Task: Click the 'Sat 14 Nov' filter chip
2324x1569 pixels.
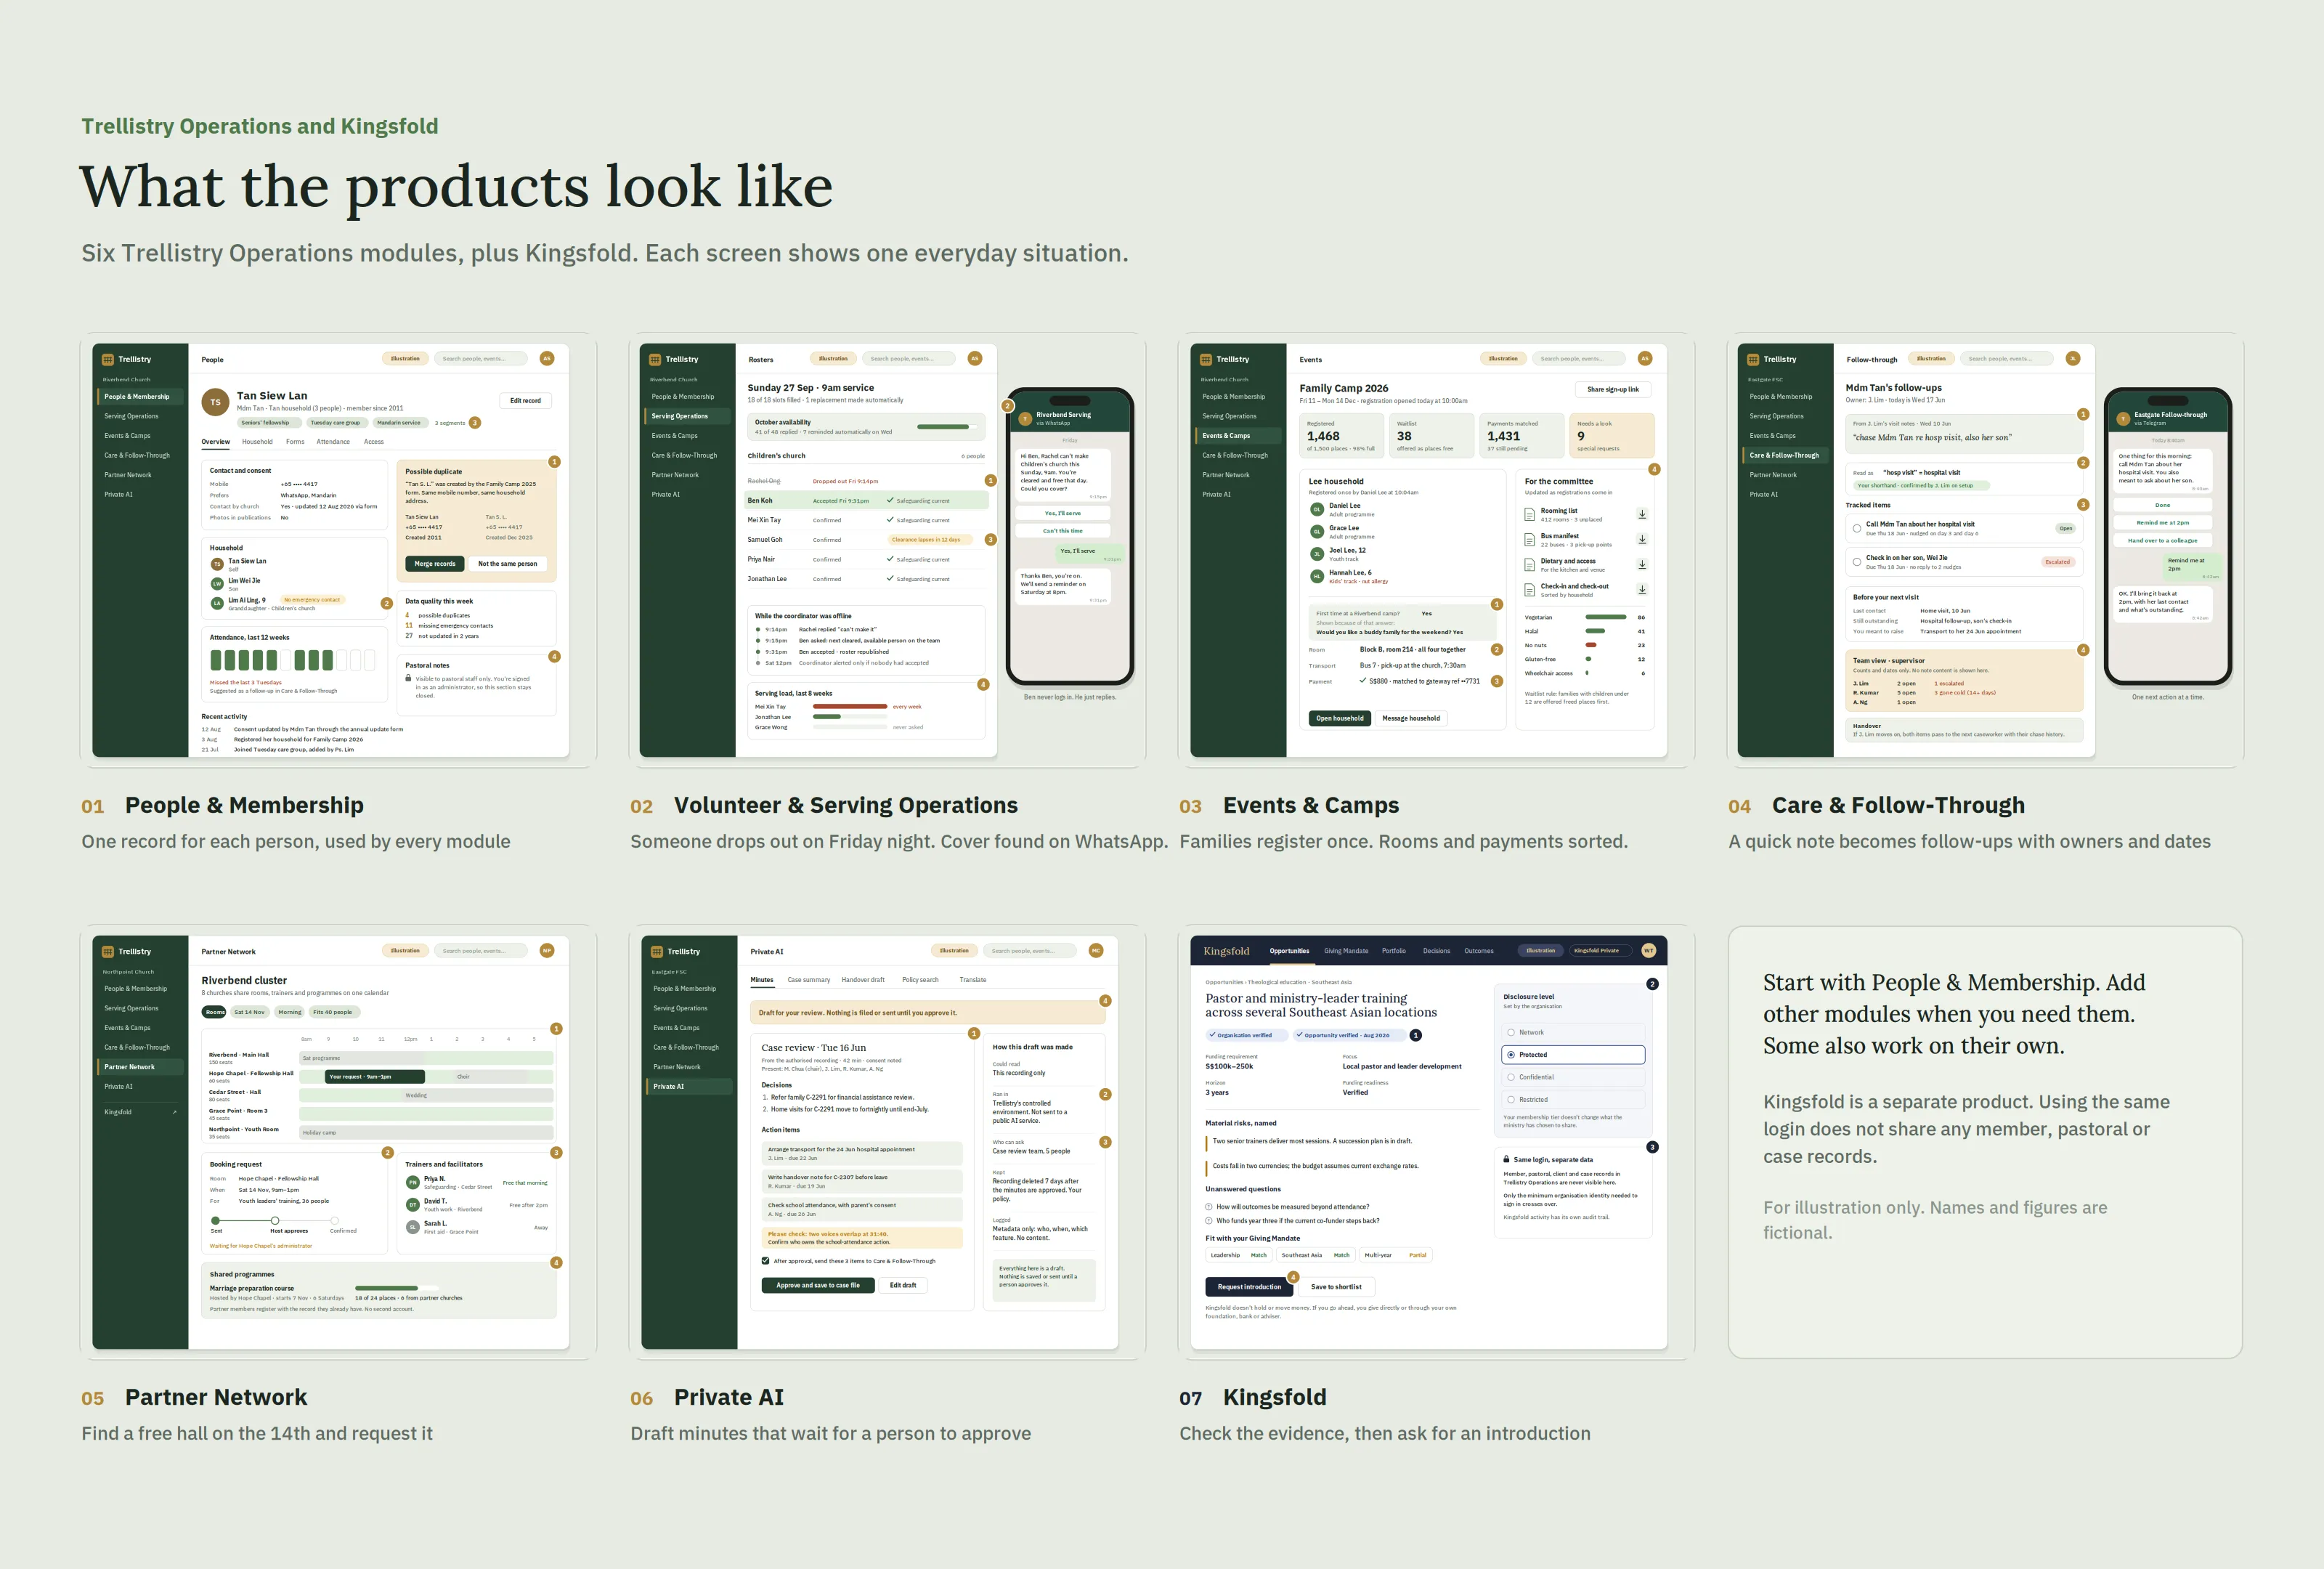Action: click(x=250, y=1012)
